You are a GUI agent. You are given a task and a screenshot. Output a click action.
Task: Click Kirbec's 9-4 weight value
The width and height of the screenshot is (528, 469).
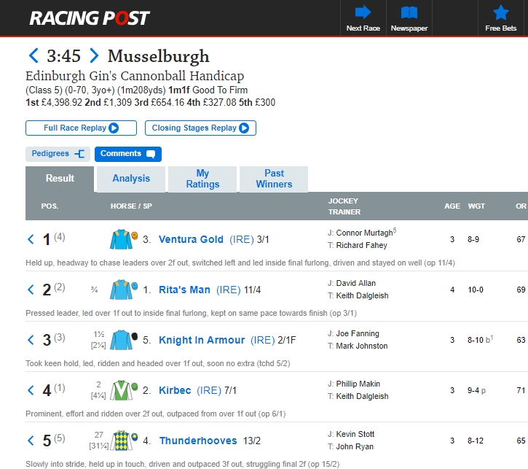(x=473, y=390)
